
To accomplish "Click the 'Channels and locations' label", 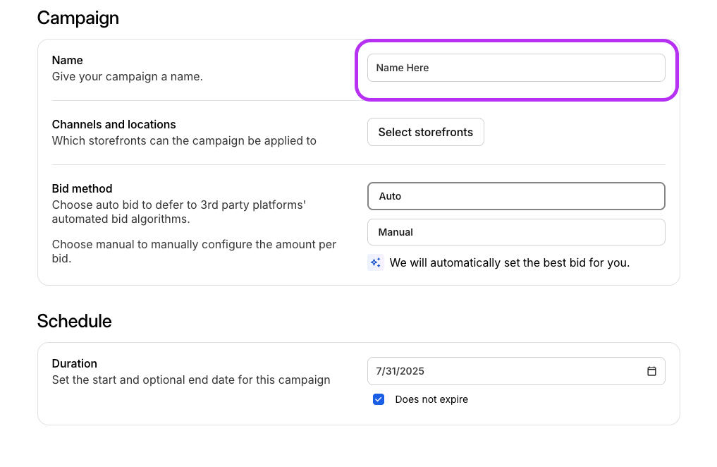I will pyautogui.click(x=114, y=124).
